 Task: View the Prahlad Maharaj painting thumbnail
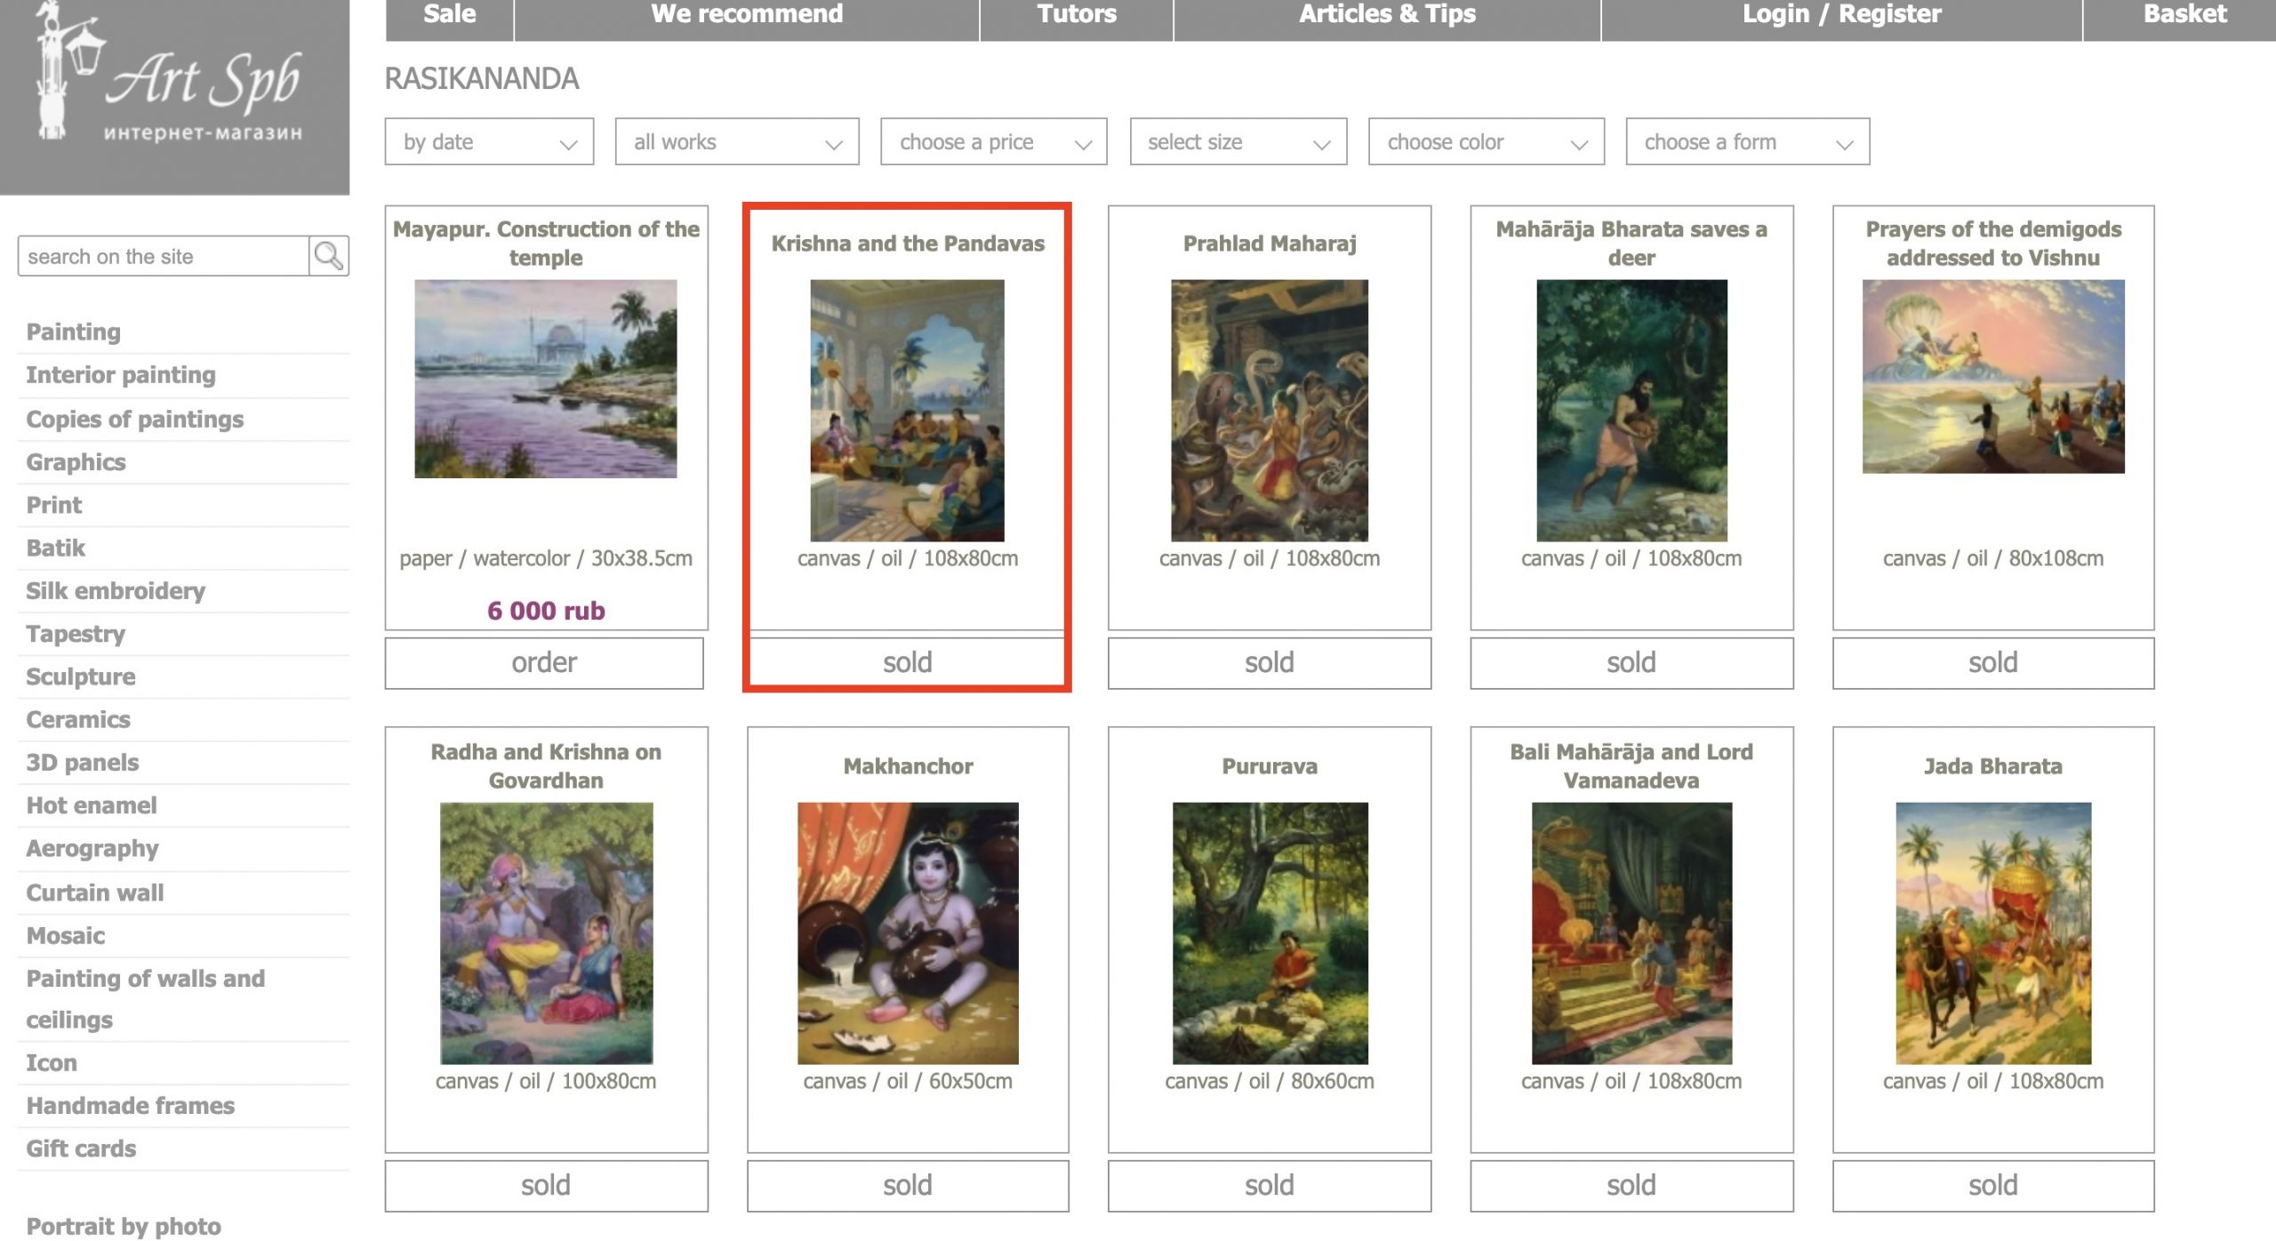[x=1270, y=411]
